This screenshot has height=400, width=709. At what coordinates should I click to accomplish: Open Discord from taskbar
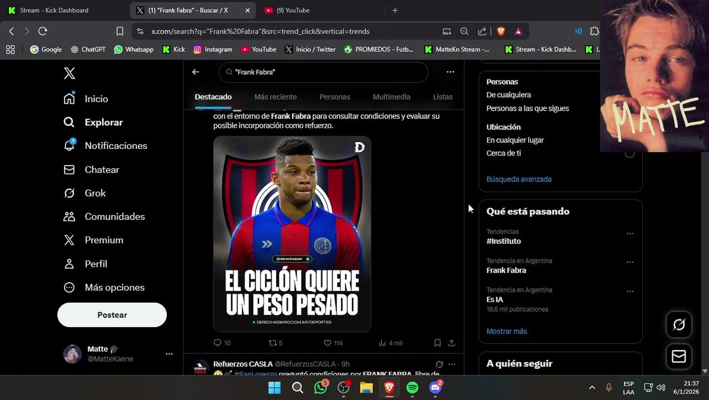point(435,387)
